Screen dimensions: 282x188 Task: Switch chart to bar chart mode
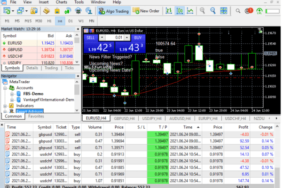pyautogui.click(x=169, y=11)
